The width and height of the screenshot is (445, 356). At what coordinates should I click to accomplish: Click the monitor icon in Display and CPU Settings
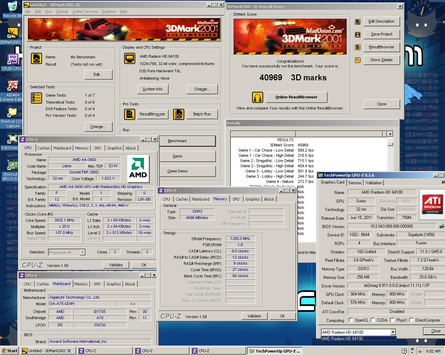tap(130, 58)
